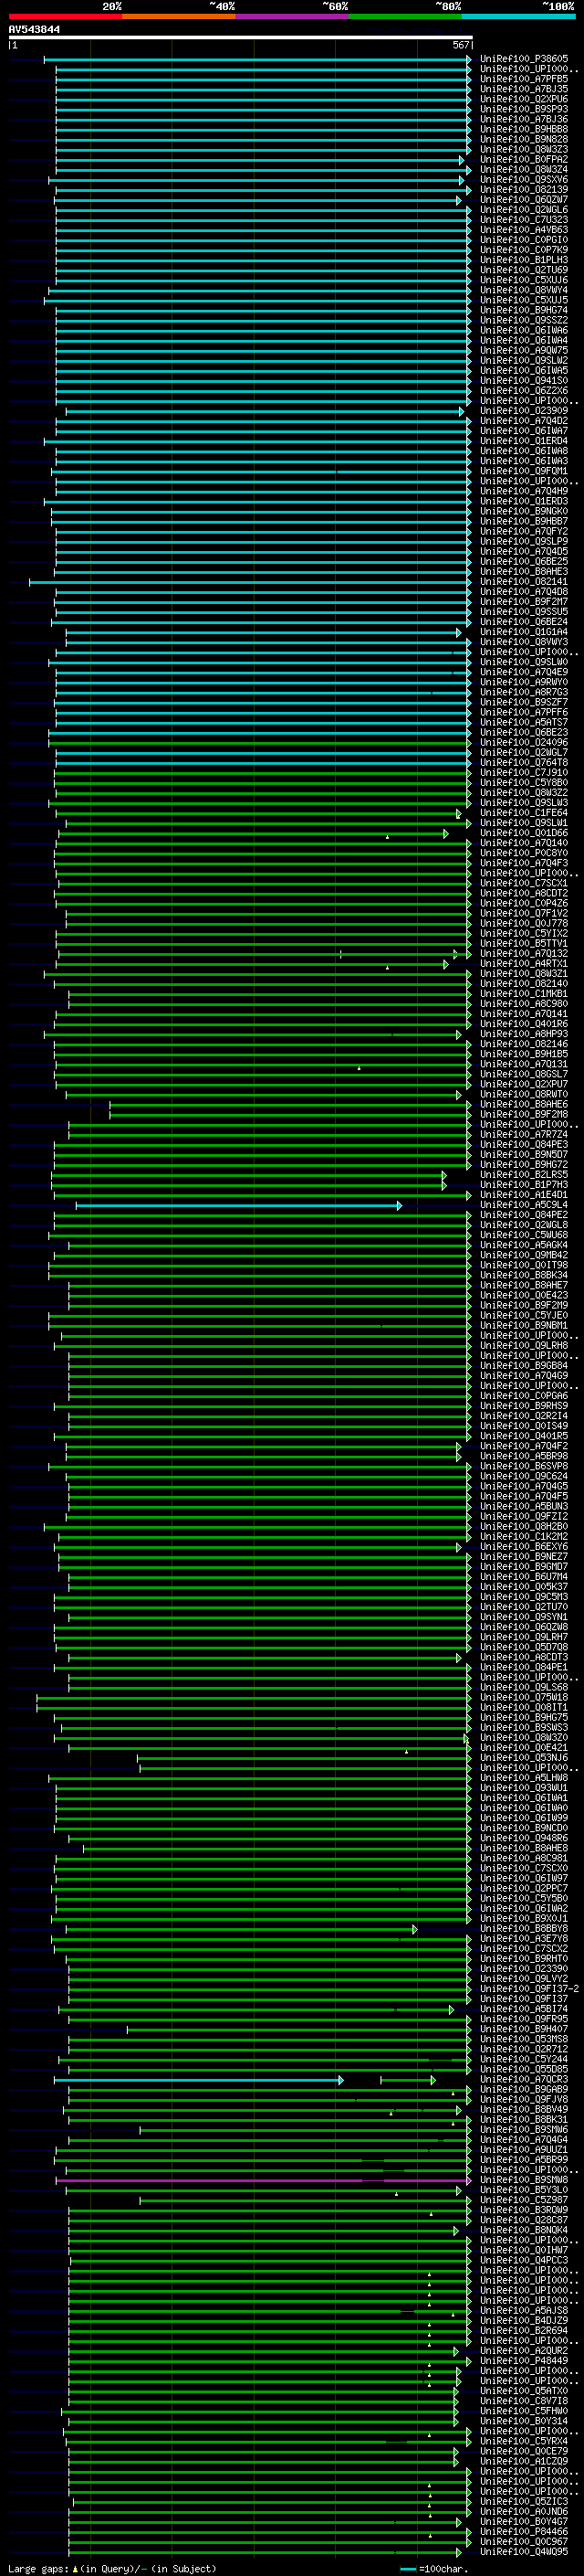Open UniRef100_B9GB84 entry

point(523,1366)
